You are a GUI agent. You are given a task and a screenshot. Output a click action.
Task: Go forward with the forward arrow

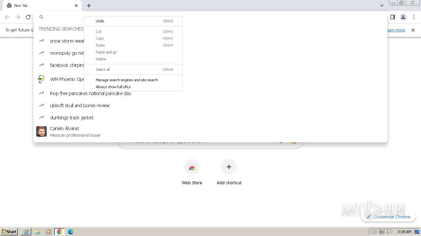click(x=18, y=17)
